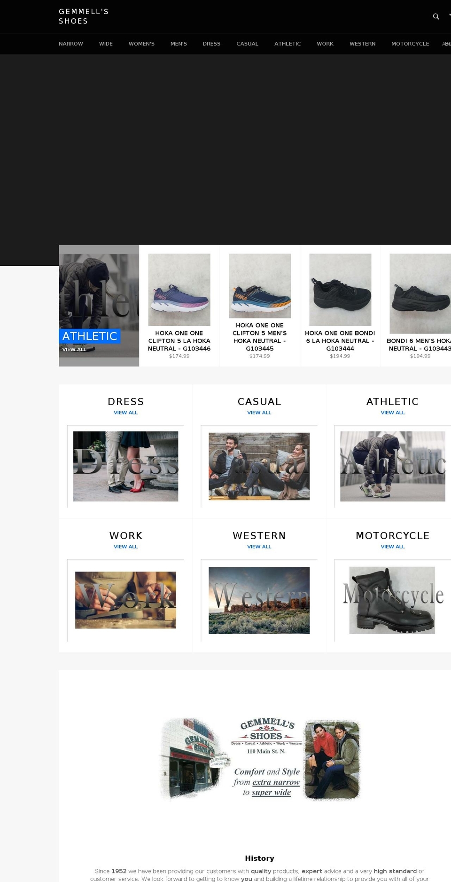Click the Motorcycle category heading
The height and width of the screenshot is (882, 451).
(393, 536)
